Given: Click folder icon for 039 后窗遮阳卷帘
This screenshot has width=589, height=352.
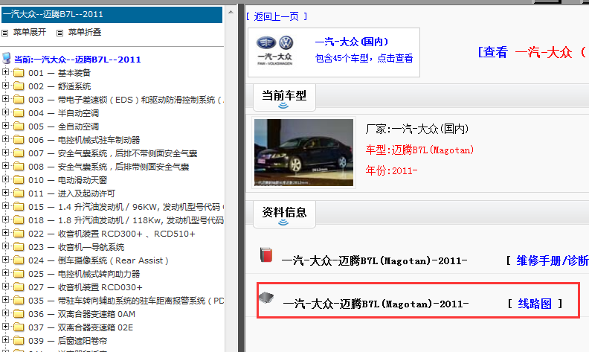Looking at the screenshot, I should (x=19, y=341).
